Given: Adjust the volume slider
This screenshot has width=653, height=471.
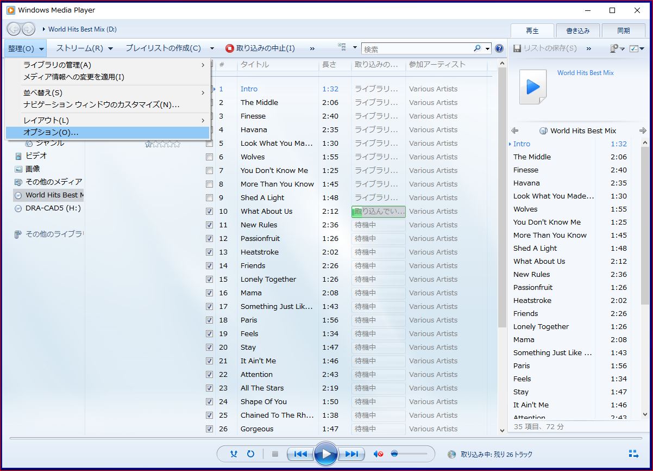Looking at the screenshot, I should [395, 454].
